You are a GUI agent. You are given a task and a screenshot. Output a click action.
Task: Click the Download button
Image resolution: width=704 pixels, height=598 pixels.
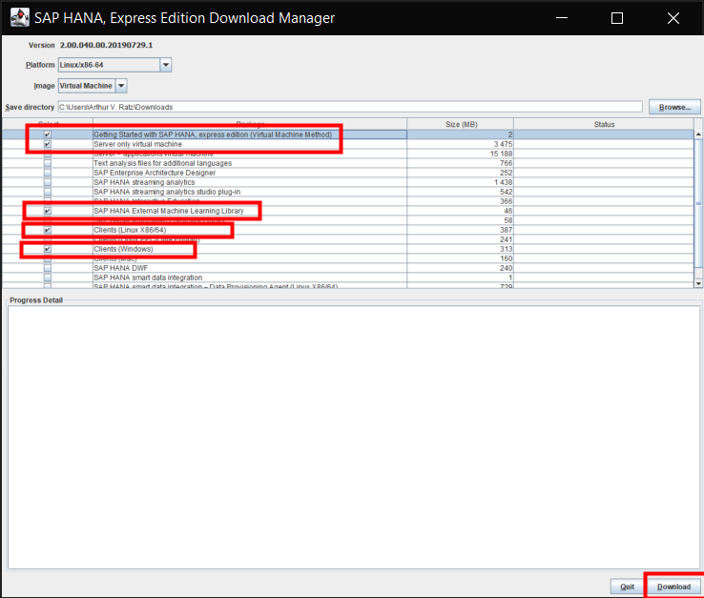673,587
